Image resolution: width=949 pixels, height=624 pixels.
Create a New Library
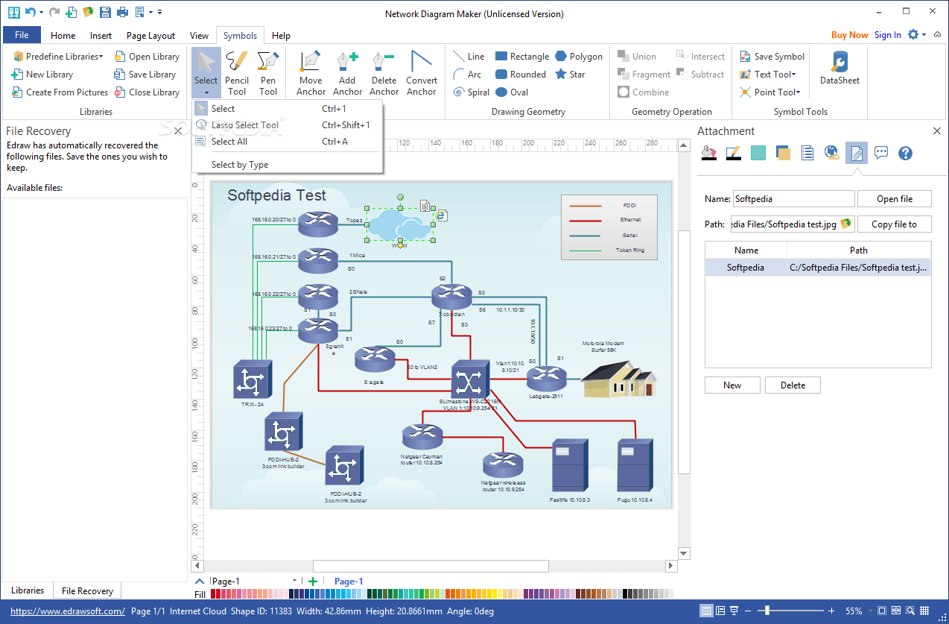(42, 74)
